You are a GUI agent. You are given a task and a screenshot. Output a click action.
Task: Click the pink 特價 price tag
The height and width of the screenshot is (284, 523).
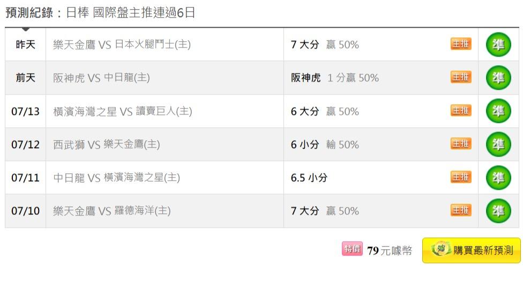[x=352, y=249]
